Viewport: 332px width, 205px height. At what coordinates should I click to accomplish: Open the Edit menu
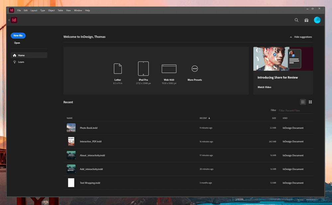coord(26,10)
